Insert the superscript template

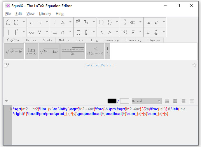(78, 22)
